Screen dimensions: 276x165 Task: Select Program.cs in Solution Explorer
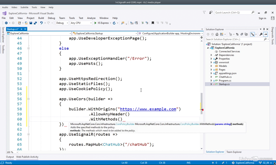click(225, 81)
